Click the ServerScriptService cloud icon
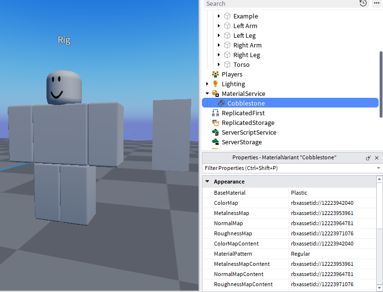 pos(215,132)
